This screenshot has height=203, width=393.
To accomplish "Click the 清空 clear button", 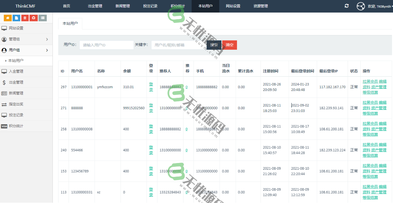I will (x=229, y=45).
